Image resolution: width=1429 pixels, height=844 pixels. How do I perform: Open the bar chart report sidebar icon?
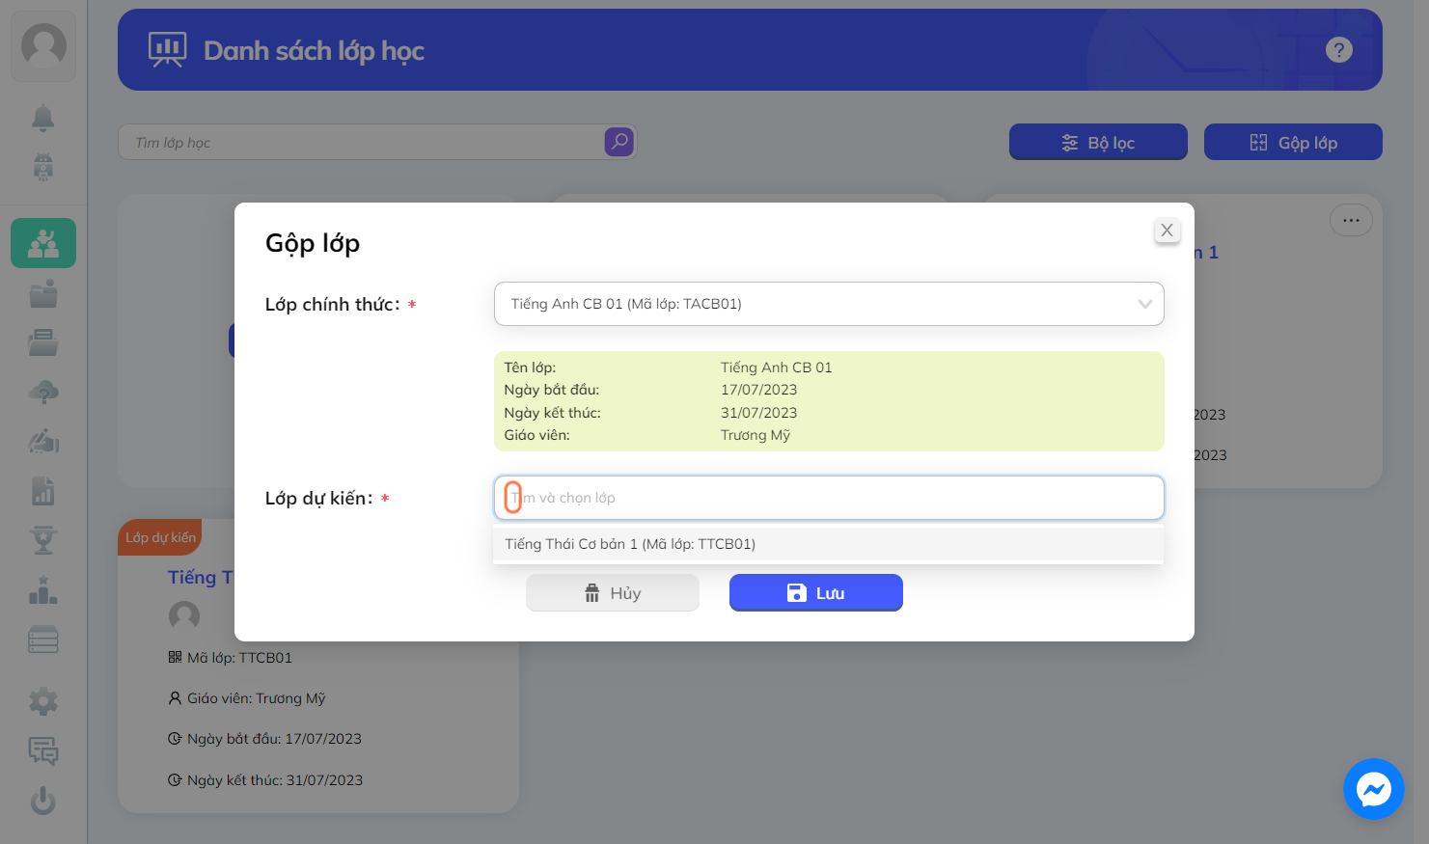43,491
